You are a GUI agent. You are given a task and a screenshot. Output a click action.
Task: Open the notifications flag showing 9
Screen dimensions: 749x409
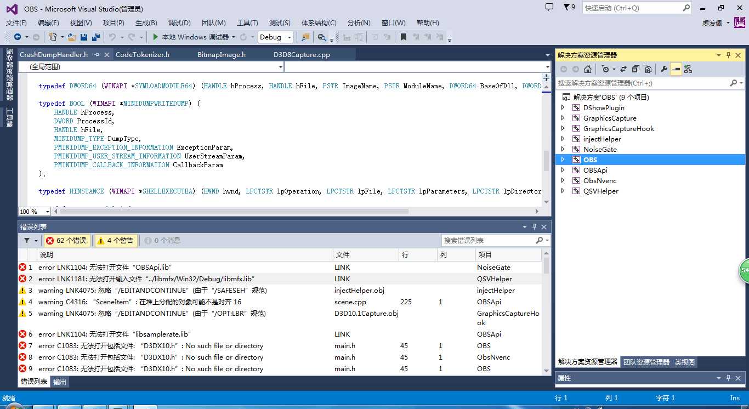pos(569,8)
